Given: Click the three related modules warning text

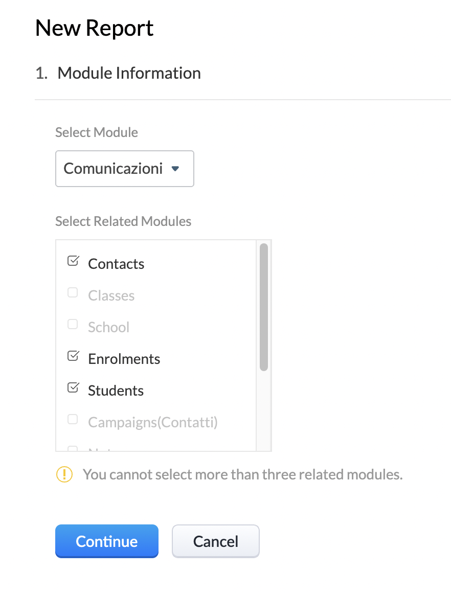Looking at the screenshot, I should pyautogui.click(x=242, y=474).
